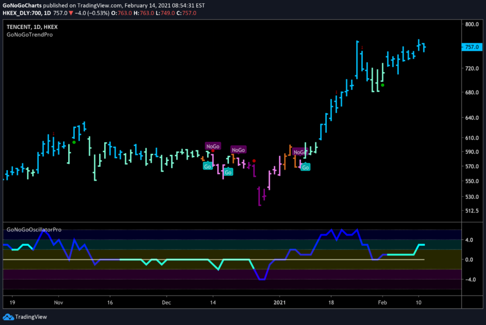Click the H:763.0 high price value
Viewport: 486px width, 325px height.
[x=144, y=13]
